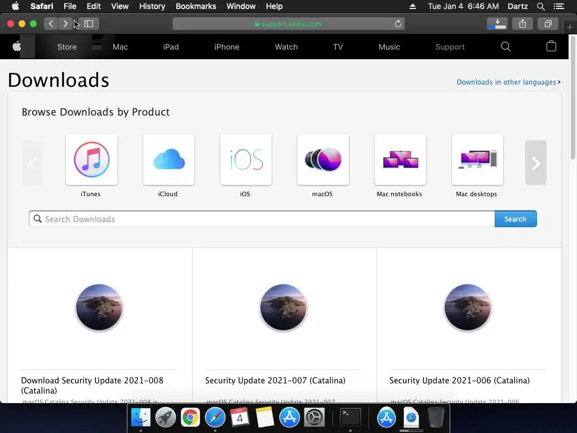Image resolution: width=577 pixels, height=433 pixels.
Task: Open the Watch nav item
Action: (x=286, y=47)
